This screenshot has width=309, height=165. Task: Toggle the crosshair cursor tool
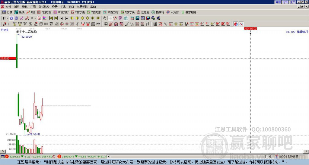(x=110, y=18)
